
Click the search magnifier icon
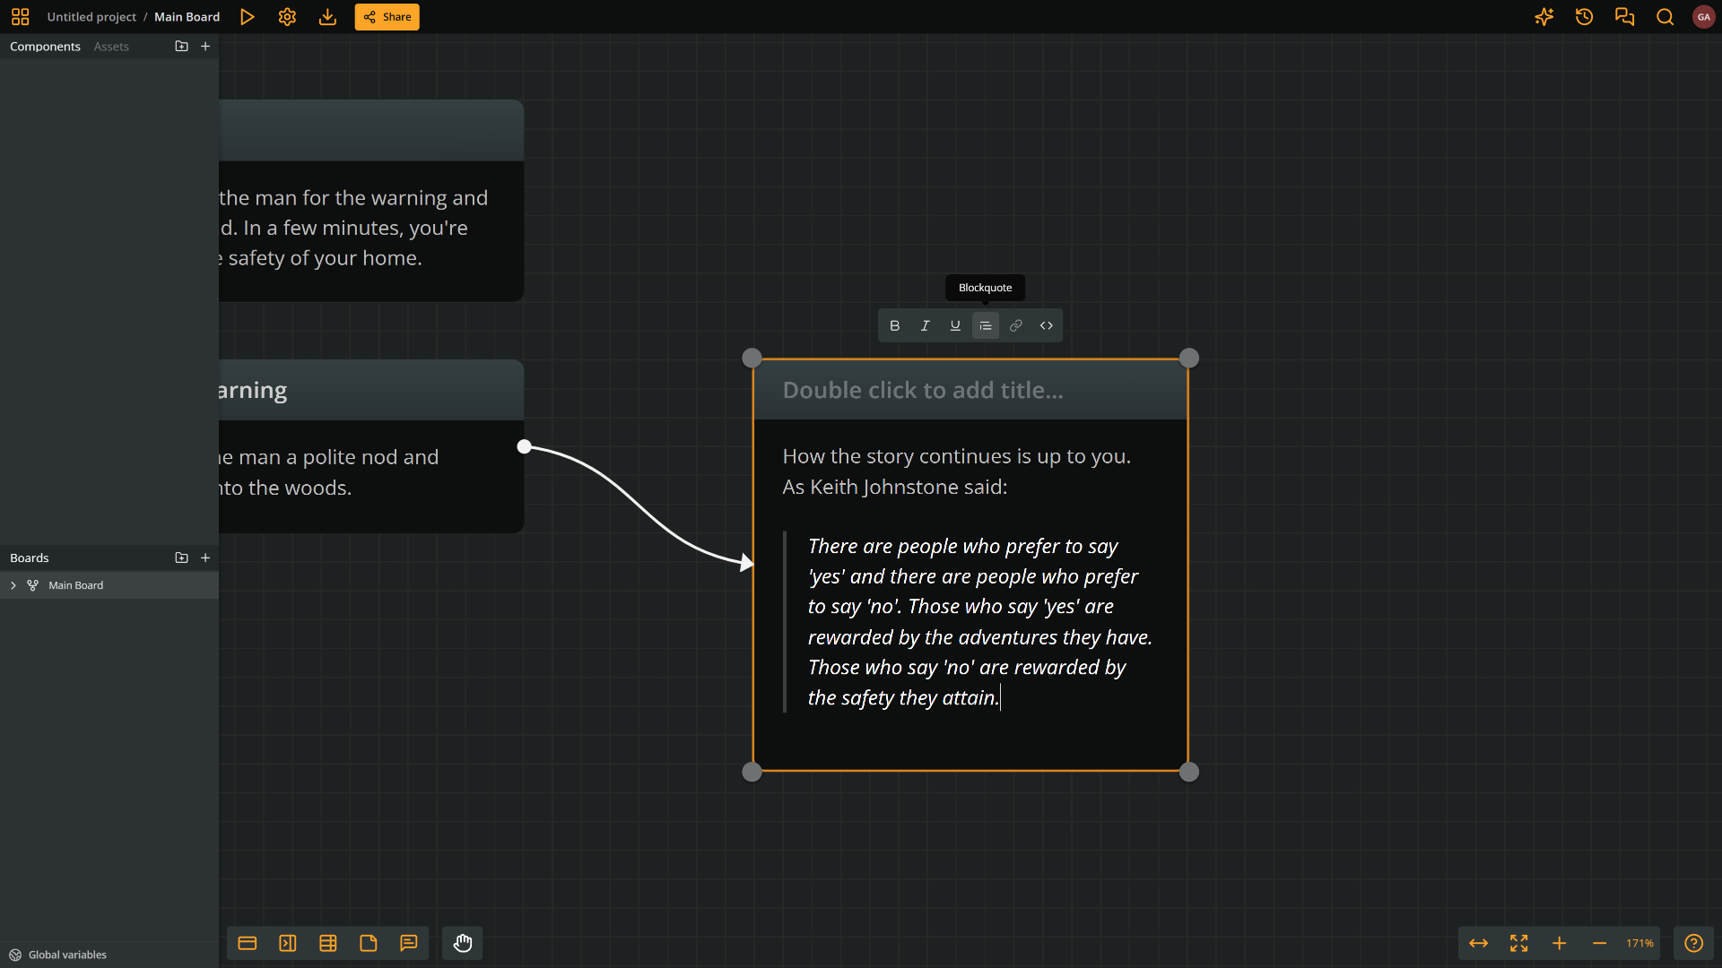1665,17
